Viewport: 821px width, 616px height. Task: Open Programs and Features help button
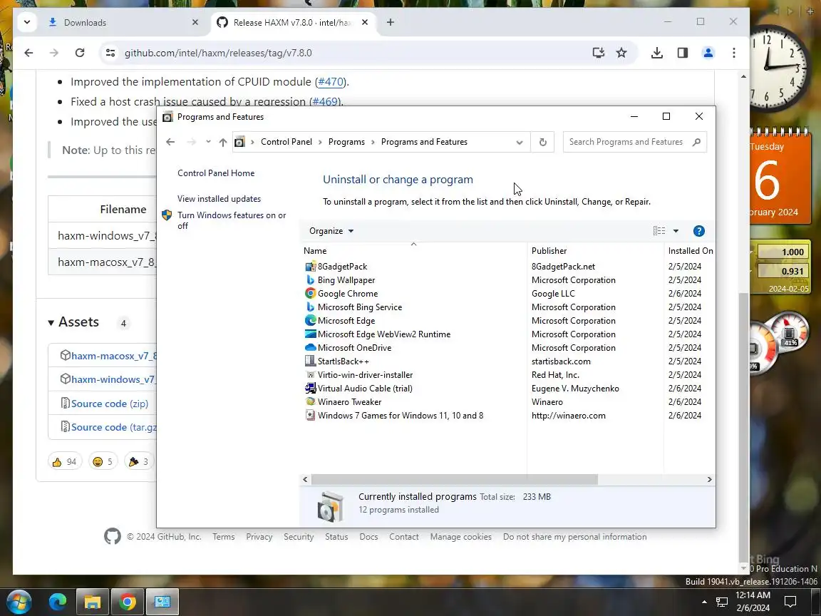(x=698, y=231)
